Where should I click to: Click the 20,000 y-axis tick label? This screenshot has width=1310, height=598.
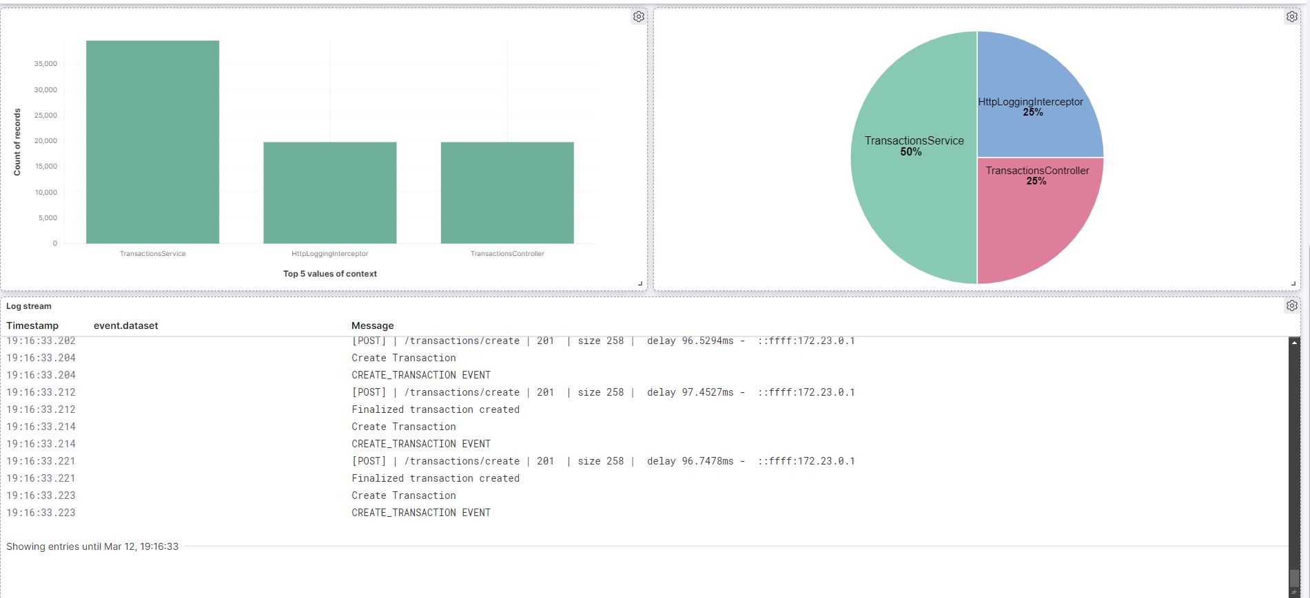point(45,141)
